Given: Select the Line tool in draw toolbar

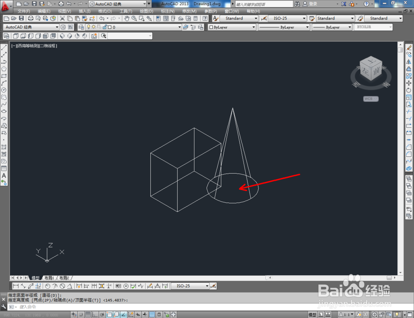Looking at the screenshot, I should [x=4, y=48].
